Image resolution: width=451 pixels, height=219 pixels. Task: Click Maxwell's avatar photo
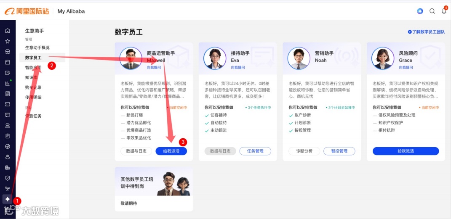tap(131, 58)
